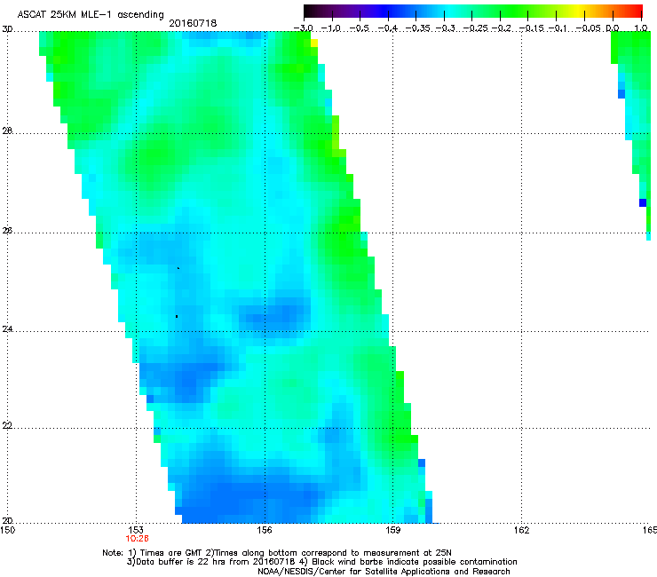The width and height of the screenshot is (657, 577).
Task: Click the latitude axis label '24'
Action: pos(7,329)
